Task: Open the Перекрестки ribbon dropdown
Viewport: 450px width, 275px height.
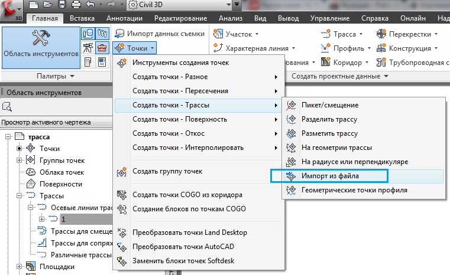Action: [x=407, y=34]
